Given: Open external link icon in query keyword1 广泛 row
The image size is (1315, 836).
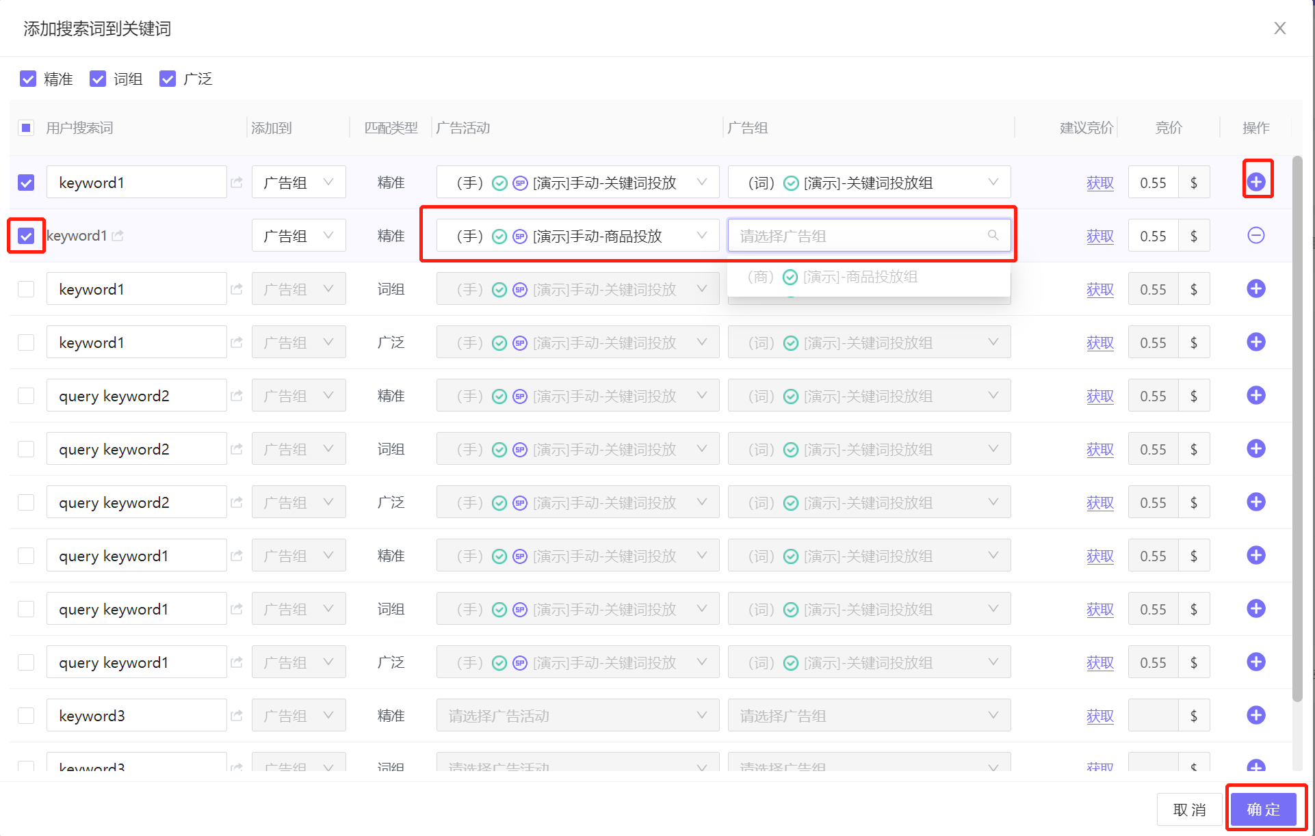Looking at the screenshot, I should click(237, 662).
